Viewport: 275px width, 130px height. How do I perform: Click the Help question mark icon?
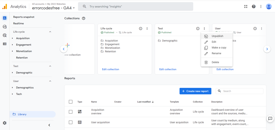pyautogui.click(x=254, y=6)
